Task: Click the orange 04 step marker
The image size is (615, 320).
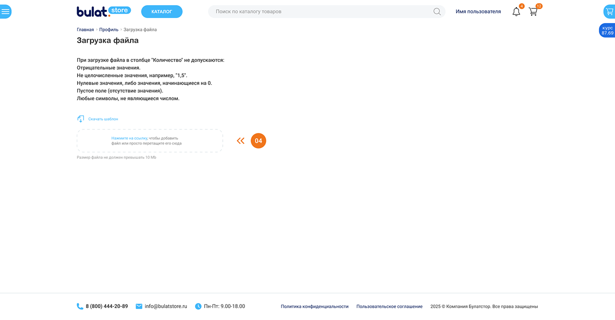Action: click(258, 141)
